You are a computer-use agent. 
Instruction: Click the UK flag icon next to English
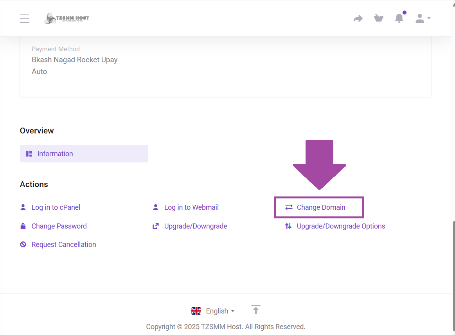tap(196, 310)
